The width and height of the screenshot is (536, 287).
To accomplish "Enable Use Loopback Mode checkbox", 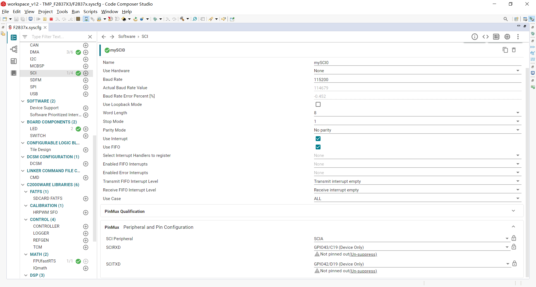I will (318, 104).
